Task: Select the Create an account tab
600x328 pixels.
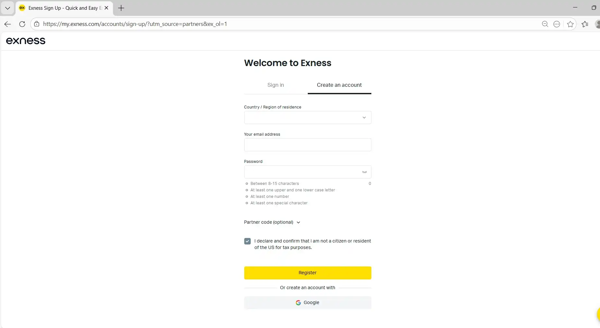Action: [339, 85]
